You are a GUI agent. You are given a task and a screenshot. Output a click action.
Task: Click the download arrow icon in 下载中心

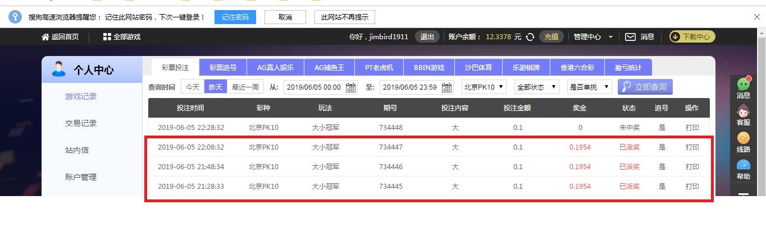(x=675, y=37)
